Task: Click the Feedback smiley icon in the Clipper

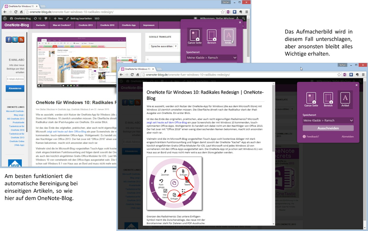Action: 304,137
